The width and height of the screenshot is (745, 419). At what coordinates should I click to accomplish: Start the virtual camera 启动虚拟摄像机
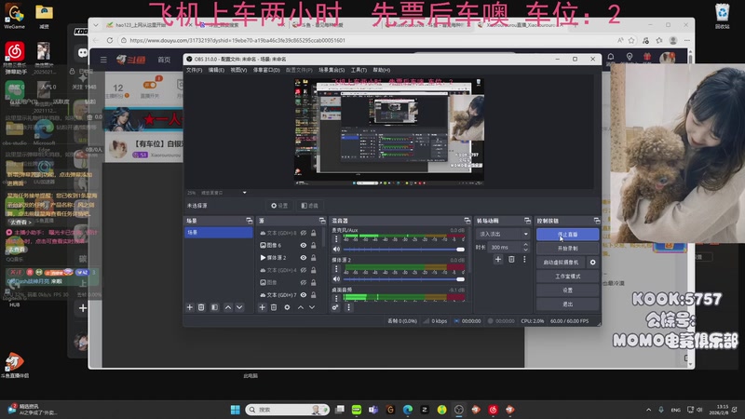(x=562, y=262)
